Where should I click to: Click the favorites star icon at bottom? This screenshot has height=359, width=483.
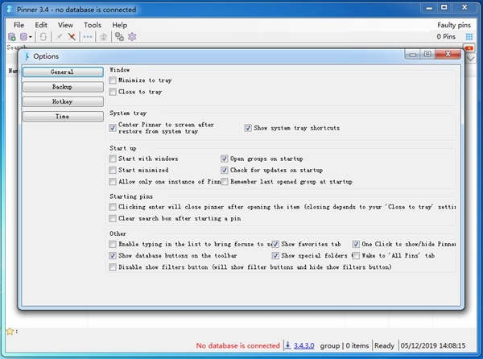coord(10,332)
